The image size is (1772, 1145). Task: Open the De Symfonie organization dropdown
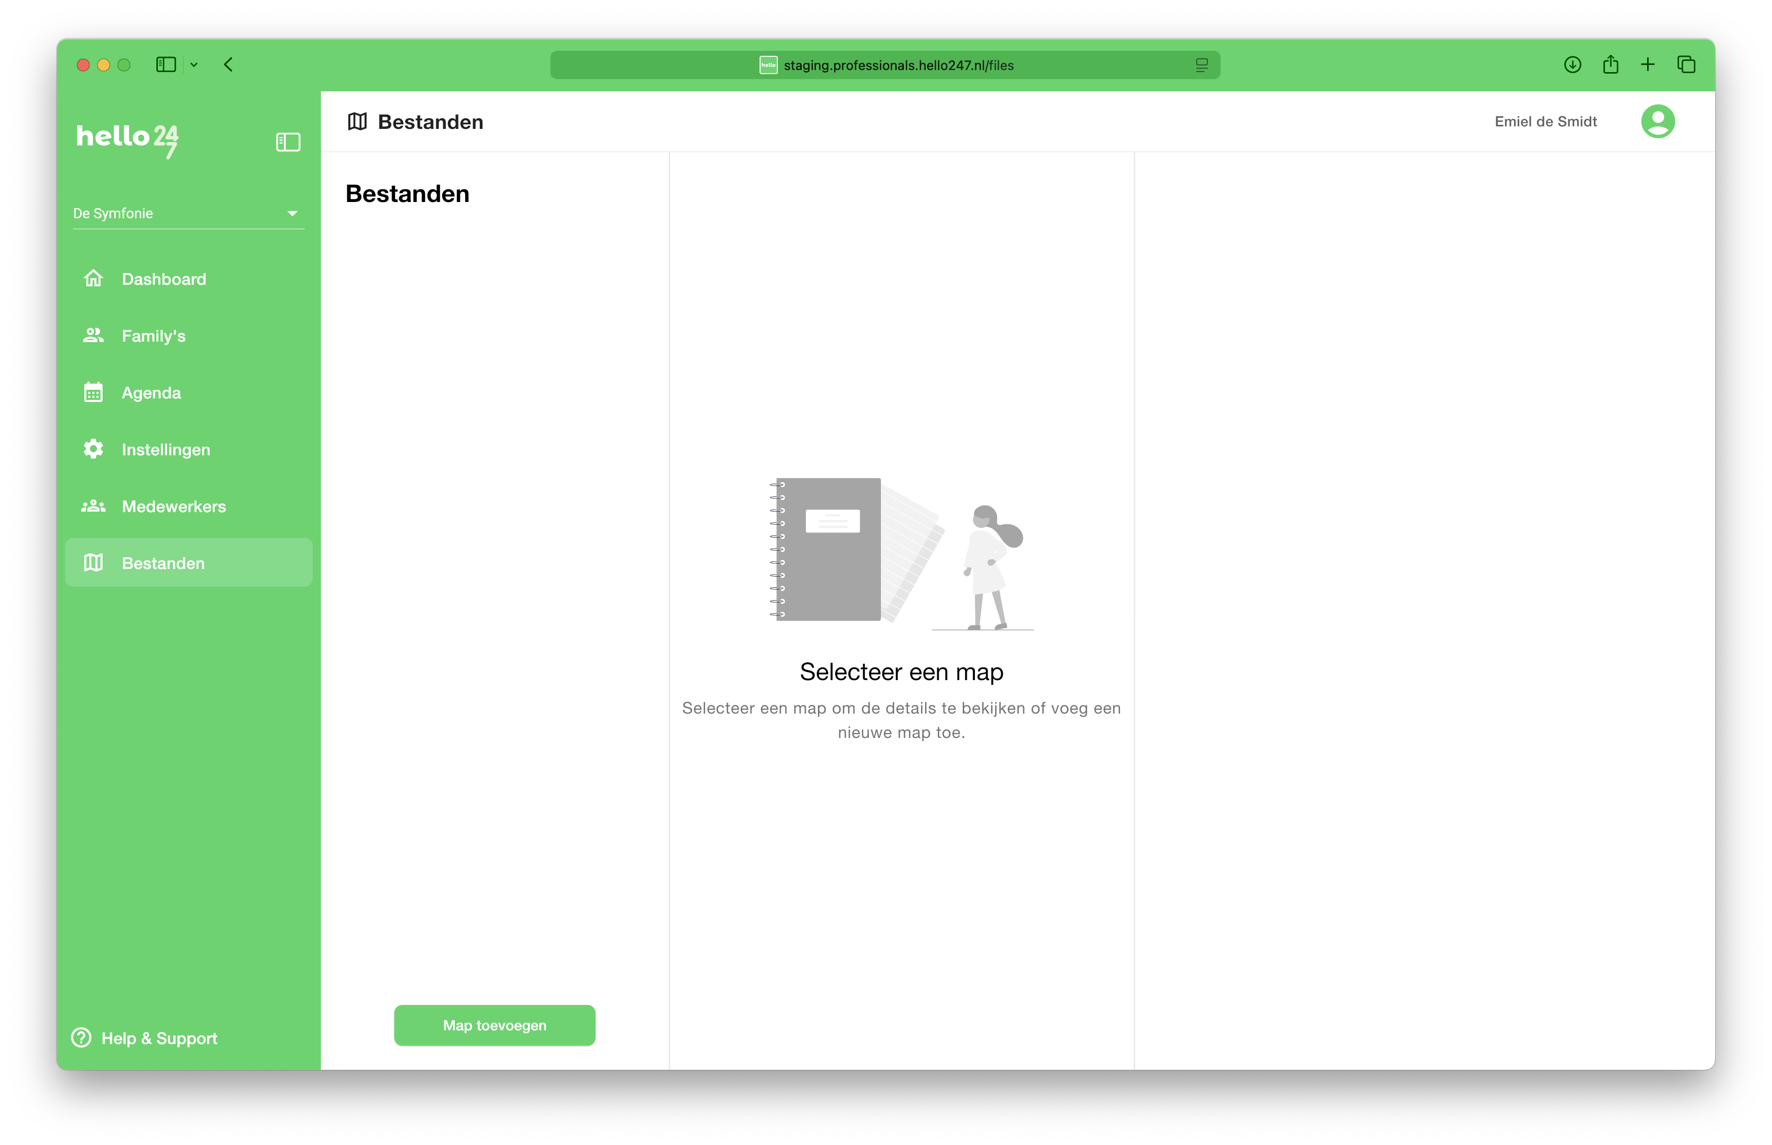[188, 213]
